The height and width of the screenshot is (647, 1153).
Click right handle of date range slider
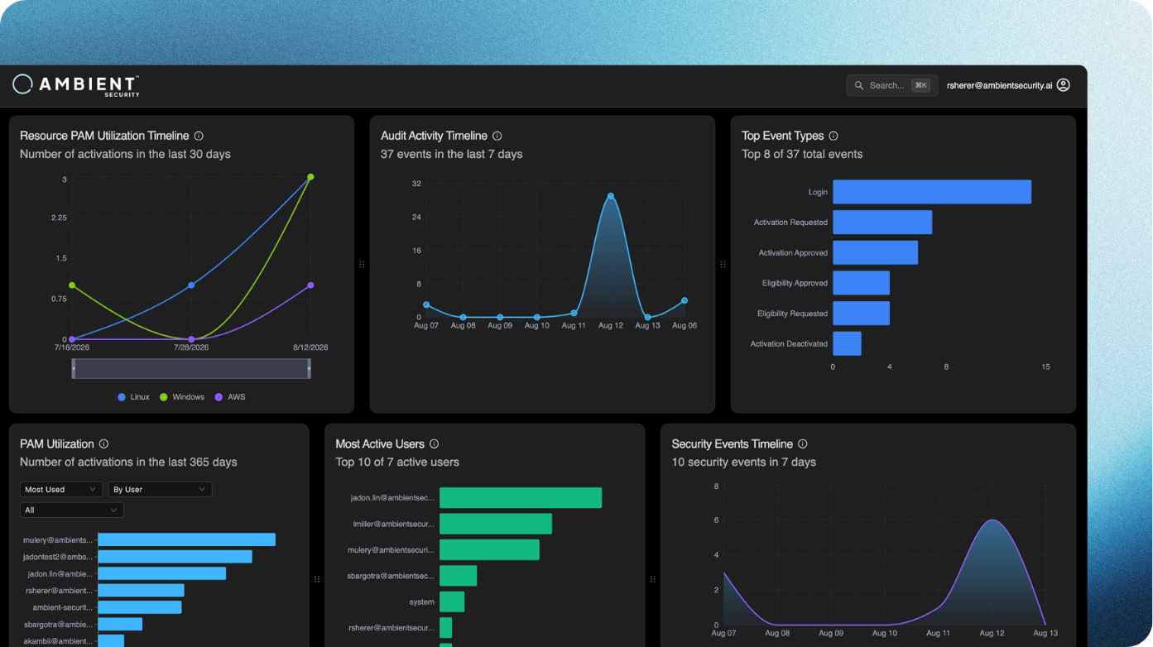(x=310, y=369)
